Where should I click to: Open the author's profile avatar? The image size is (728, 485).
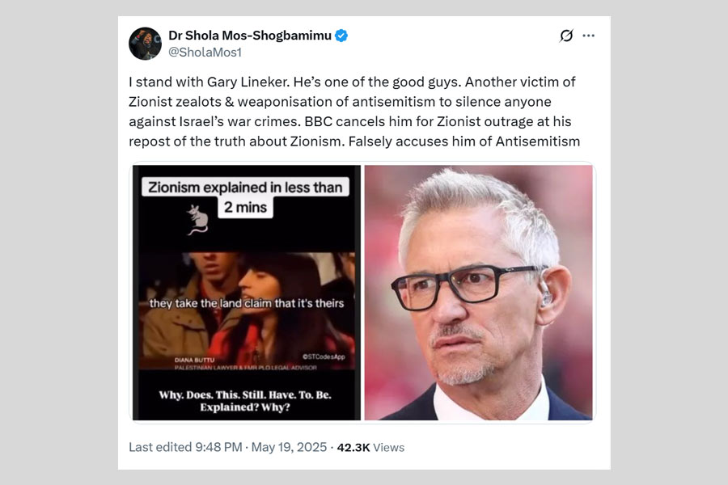pyautogui.click(x=145, y=44)
